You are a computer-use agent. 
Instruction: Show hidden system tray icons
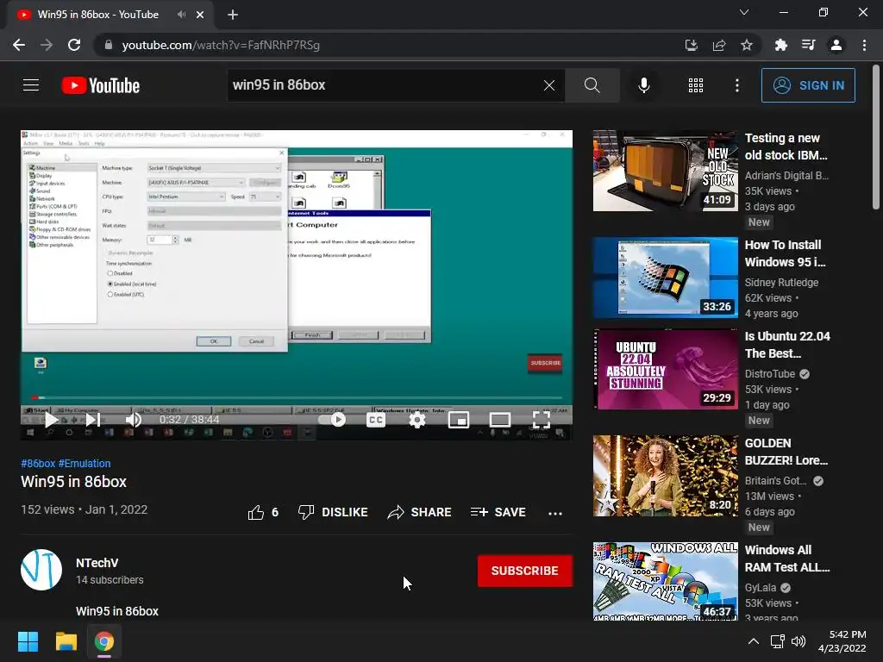[x=754, y=641]
